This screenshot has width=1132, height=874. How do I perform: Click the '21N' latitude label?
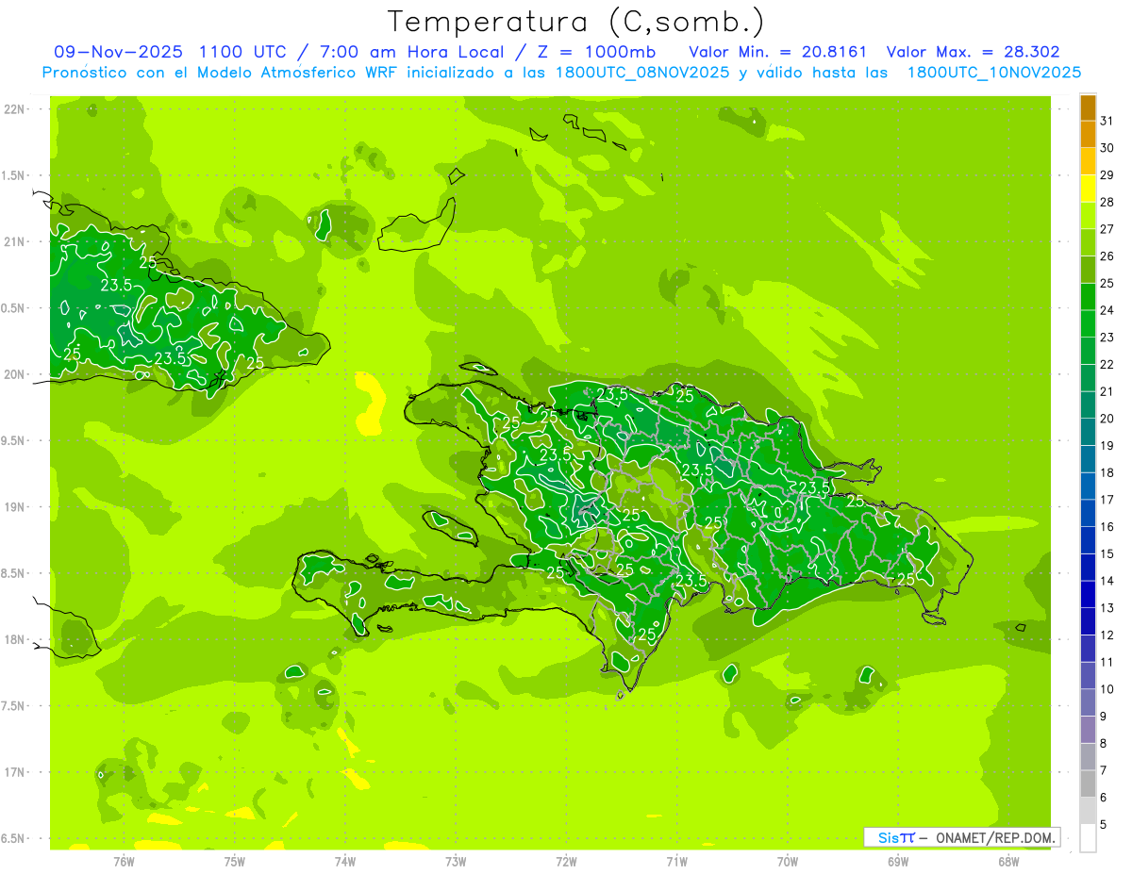click(x=14, y=241)
